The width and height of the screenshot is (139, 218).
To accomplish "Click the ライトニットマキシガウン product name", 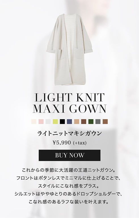I will tap(69, 133).
